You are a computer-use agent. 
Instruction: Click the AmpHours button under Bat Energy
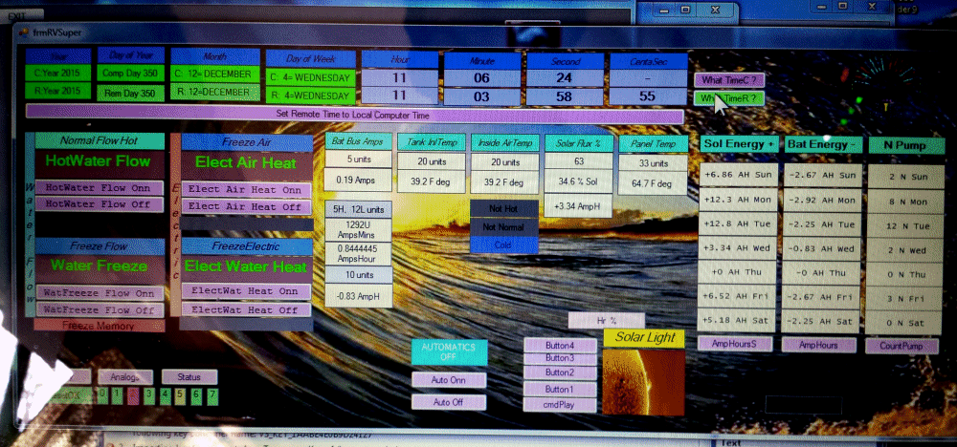(818, 345)
